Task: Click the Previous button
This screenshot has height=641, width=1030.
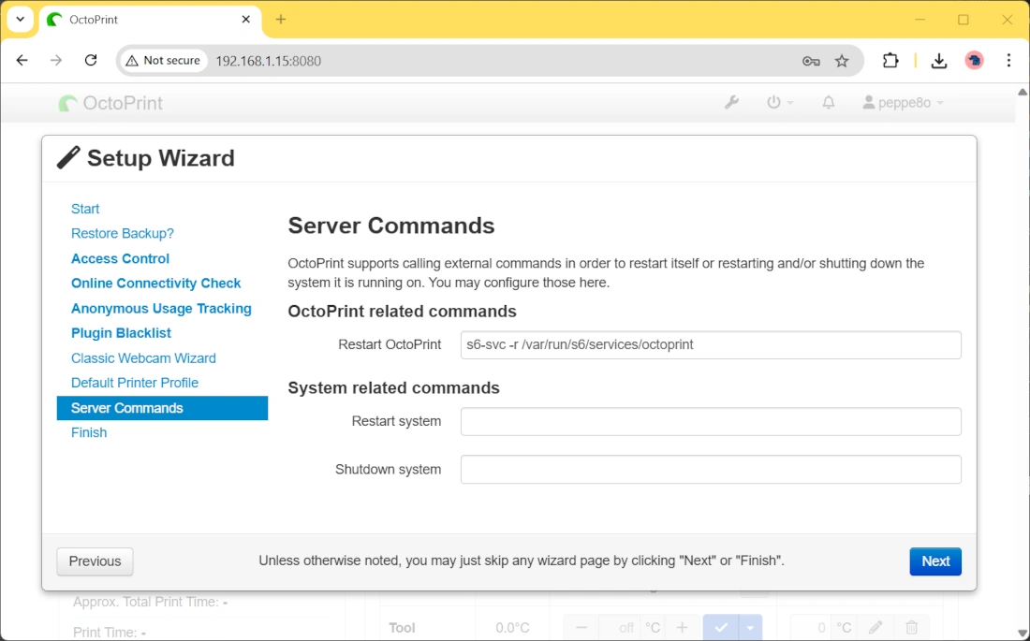Action: click(x=96, y=561)
